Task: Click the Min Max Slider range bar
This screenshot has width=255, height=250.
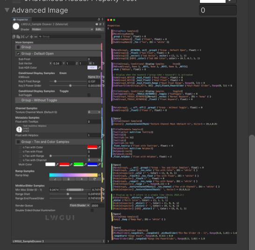Action: tap(75, 190)
